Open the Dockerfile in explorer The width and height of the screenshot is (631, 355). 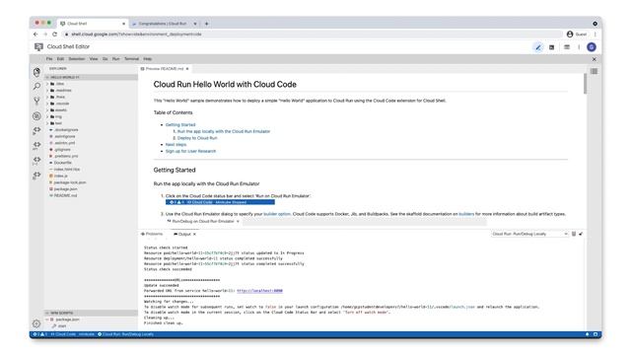point(60,163)
